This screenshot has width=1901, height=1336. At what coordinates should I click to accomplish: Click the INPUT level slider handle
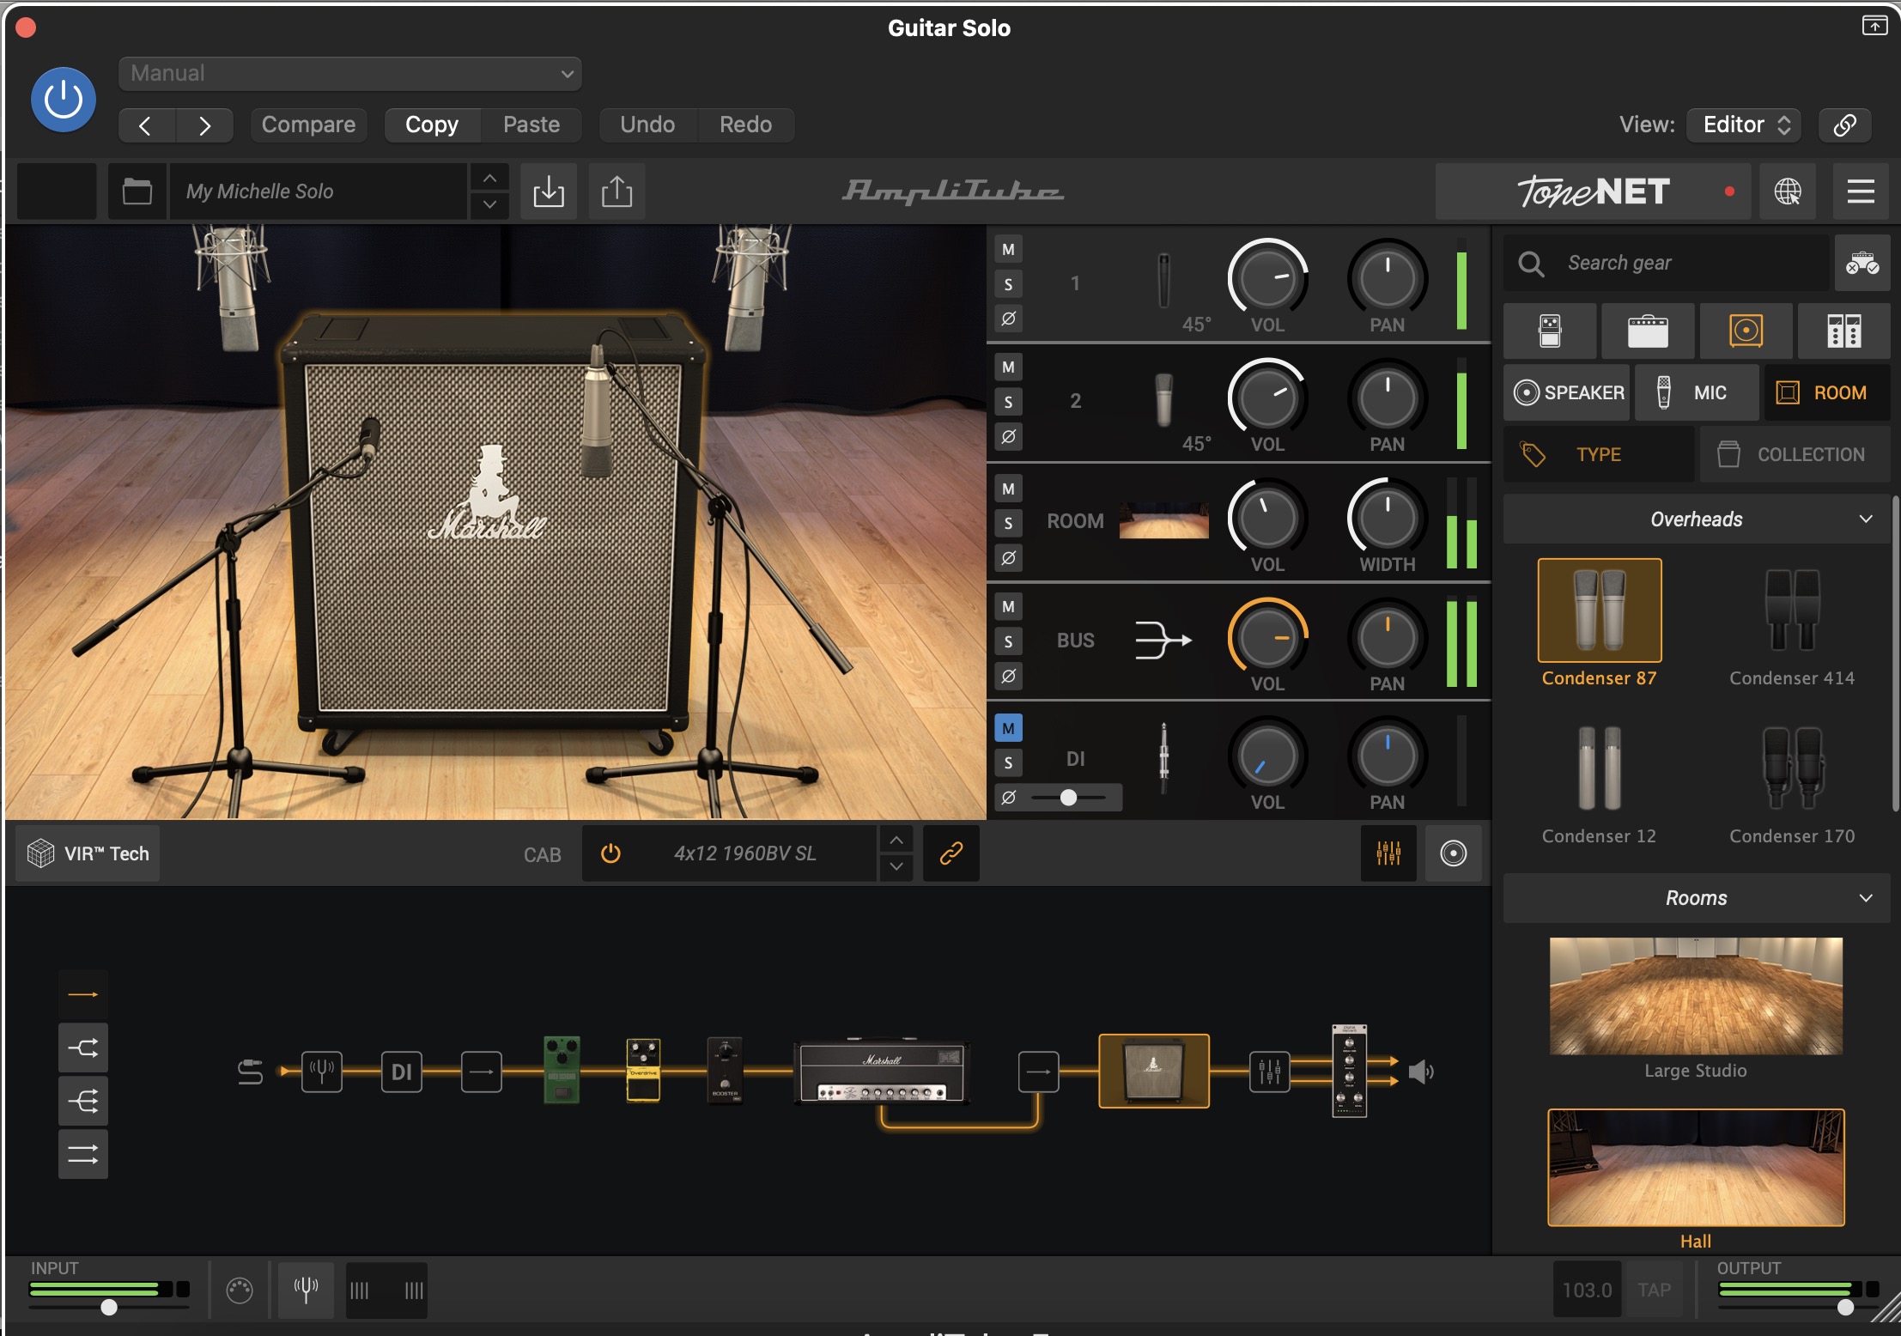point(109,1307)
